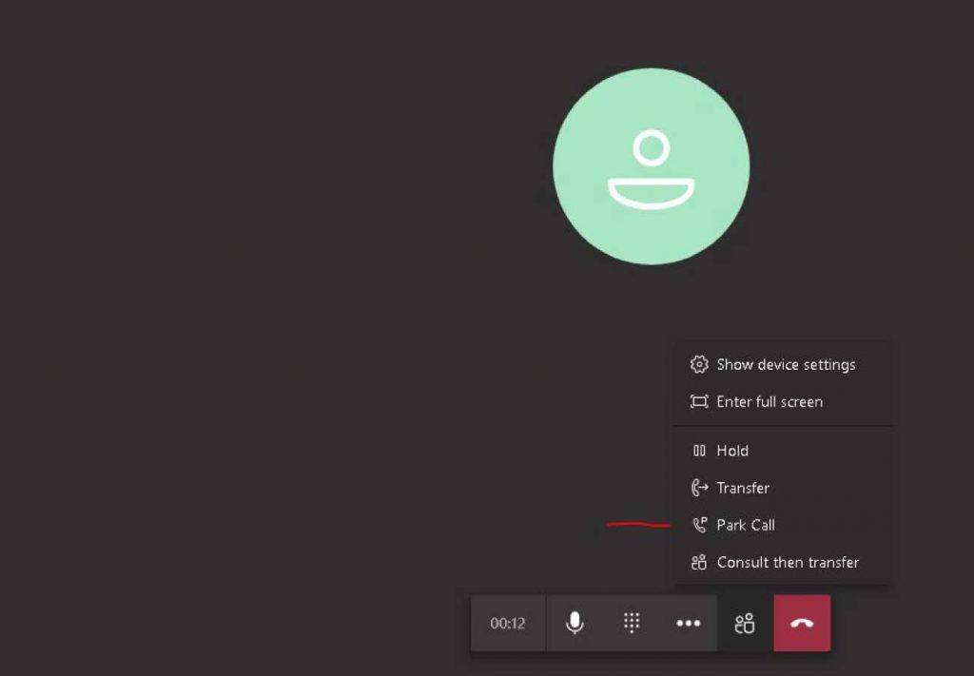
Task: Select Transfer from the menu
Action: click(783, 488)
